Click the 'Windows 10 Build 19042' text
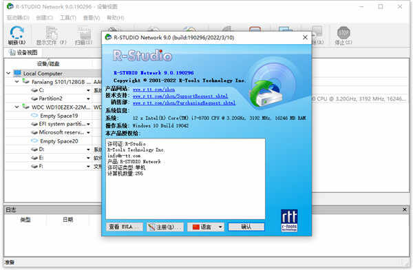 [160, 125]
